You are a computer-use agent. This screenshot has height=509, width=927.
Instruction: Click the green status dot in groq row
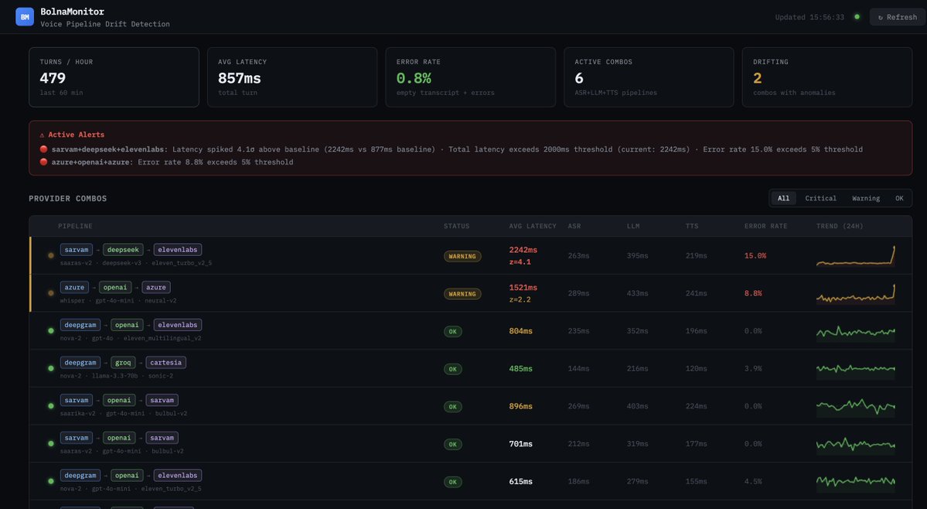coord(51,368)
